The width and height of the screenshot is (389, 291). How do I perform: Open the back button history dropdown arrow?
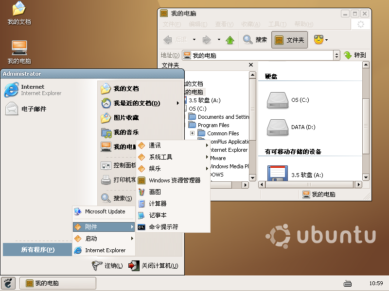point(194,40)
